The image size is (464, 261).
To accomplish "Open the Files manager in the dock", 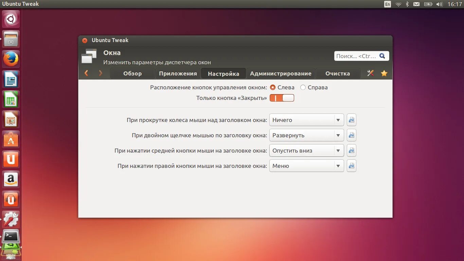I will click(x=11, y=39).
